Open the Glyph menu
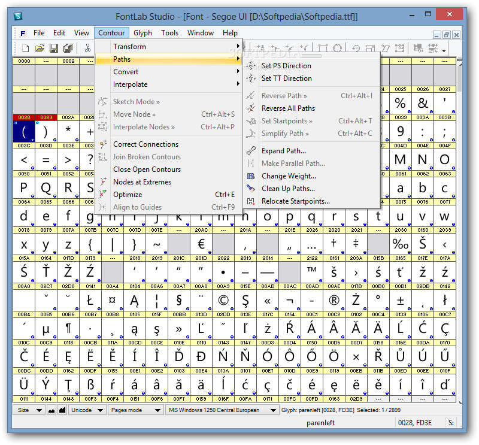 143,33
